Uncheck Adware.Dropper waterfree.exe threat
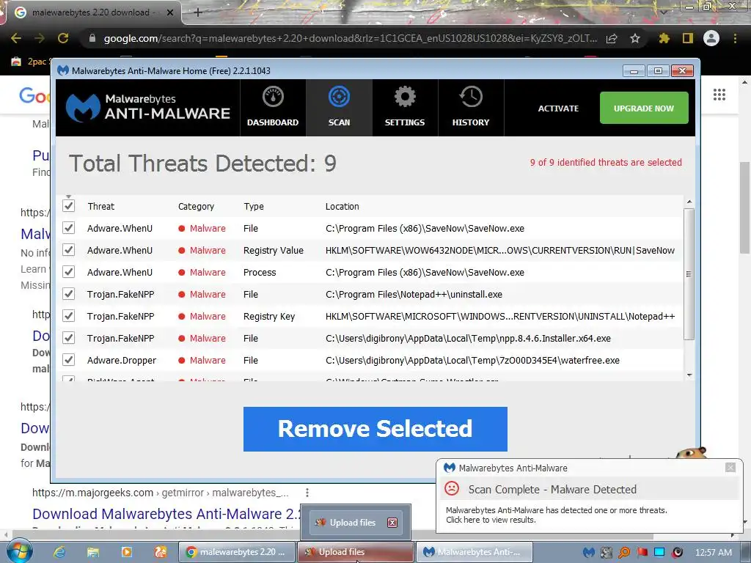The image size is (751, 563). pyautogui.click(x=68, y=360)
